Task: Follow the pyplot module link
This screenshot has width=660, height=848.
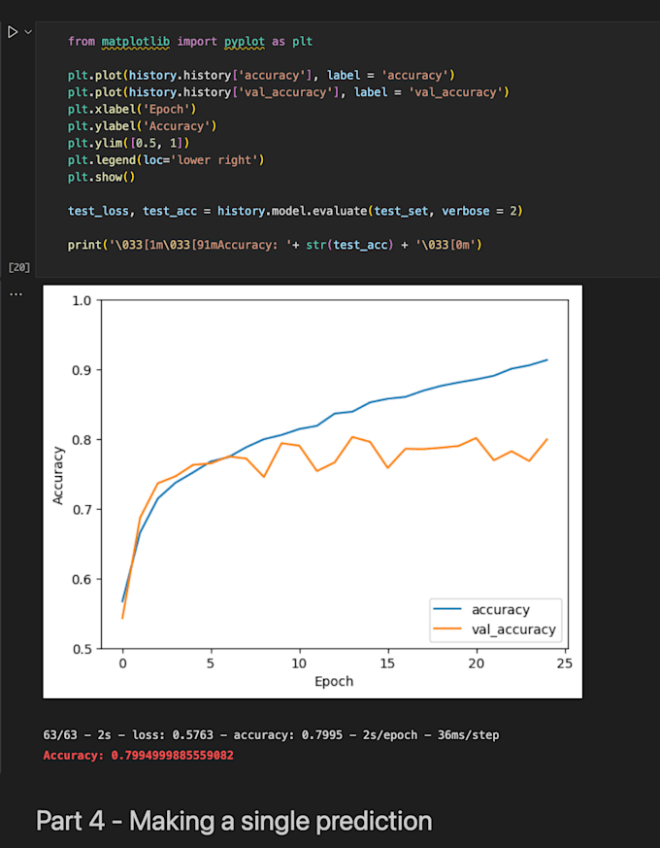Action: pos(244,41)
